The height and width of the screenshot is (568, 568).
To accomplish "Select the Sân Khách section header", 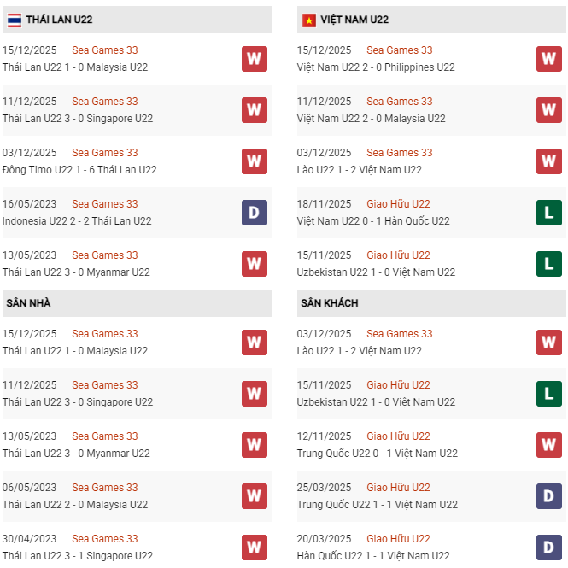I will point(329,303).
